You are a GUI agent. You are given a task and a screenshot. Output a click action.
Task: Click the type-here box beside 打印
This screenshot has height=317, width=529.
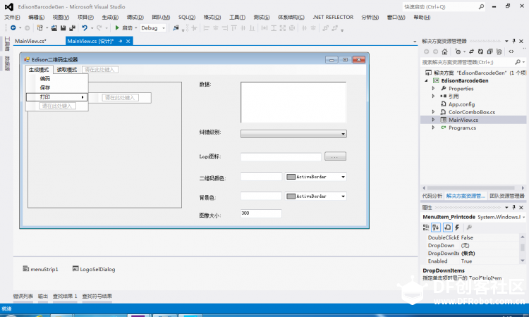pos(120,98)
